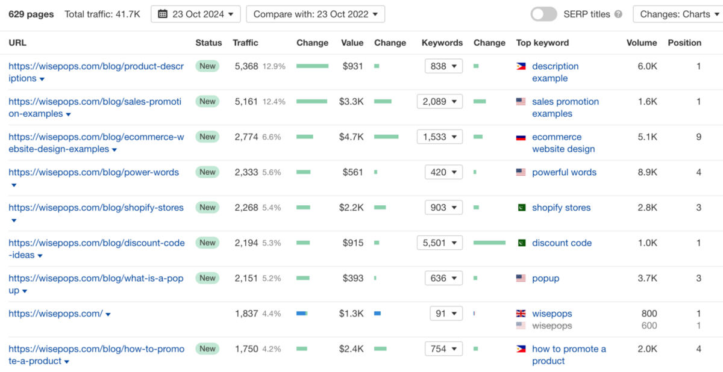This screenshot has width=723, height=372.
Task: Sort by the Traffic column header
Action: click(245, 43)
